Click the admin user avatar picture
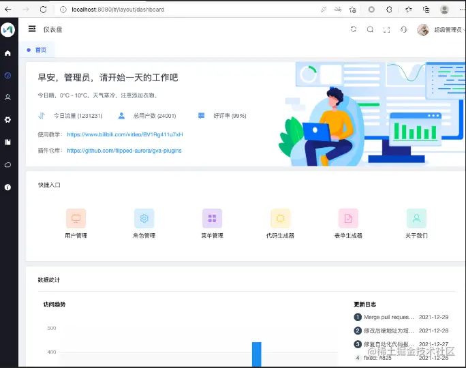This screenshot has width=466, height=368. tap(423, 30)
